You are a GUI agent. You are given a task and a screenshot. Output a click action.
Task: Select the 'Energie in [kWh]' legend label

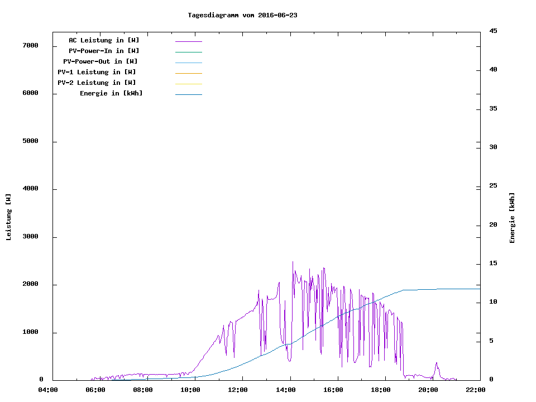pos(111,93)
